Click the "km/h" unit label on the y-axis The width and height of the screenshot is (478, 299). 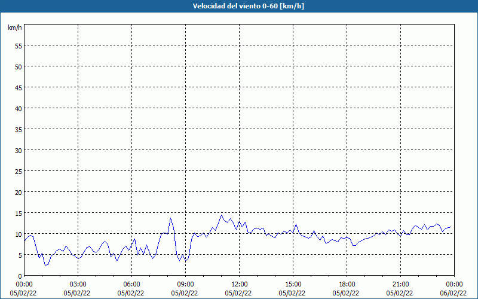coord(14,28)
